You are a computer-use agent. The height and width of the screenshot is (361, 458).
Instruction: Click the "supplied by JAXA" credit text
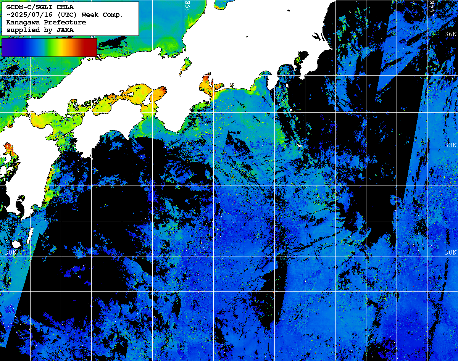tap(40, 30)
